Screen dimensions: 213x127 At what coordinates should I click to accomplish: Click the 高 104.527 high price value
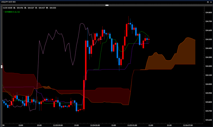pyautogui.click(x=30, y=8)
